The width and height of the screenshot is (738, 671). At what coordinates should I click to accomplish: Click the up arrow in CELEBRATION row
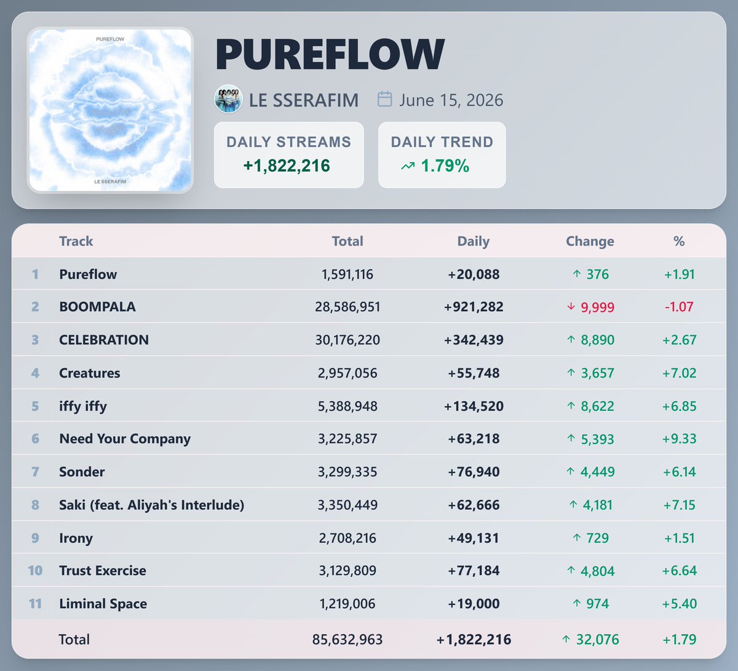point(571,339)
